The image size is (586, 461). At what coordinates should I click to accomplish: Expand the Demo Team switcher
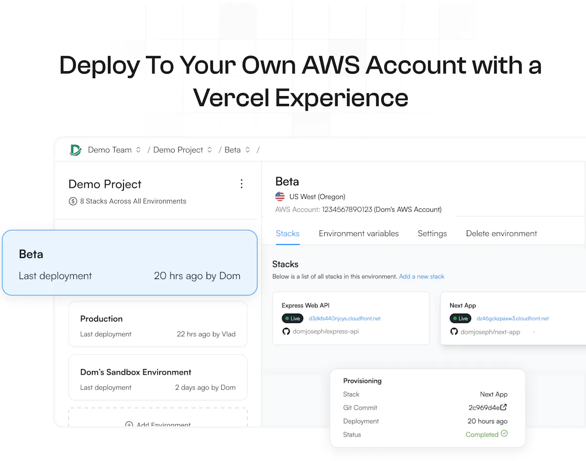(x=138, y=150)
